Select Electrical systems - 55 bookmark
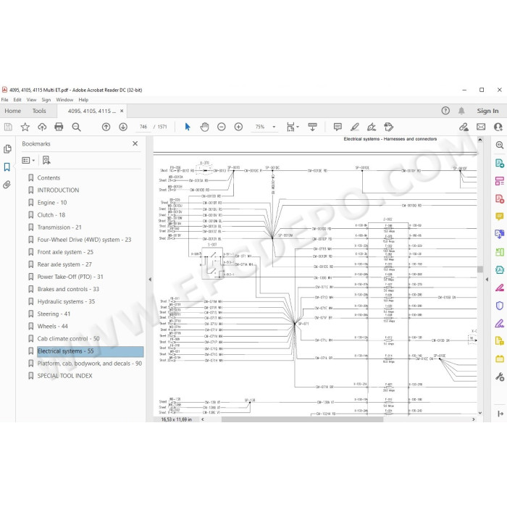The height and width of the screenshot is (507, 507). pyautogui.click(x=91, y=351)
